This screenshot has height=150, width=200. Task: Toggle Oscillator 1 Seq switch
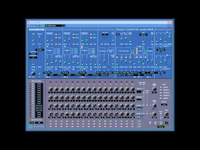click(x=56, y=37)
